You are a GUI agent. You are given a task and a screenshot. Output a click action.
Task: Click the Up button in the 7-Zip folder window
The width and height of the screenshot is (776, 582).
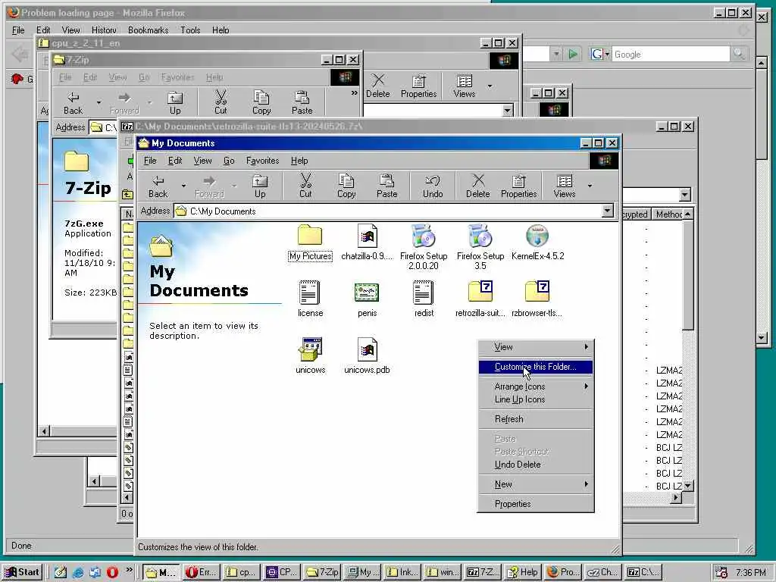click(x=175, y=102)
